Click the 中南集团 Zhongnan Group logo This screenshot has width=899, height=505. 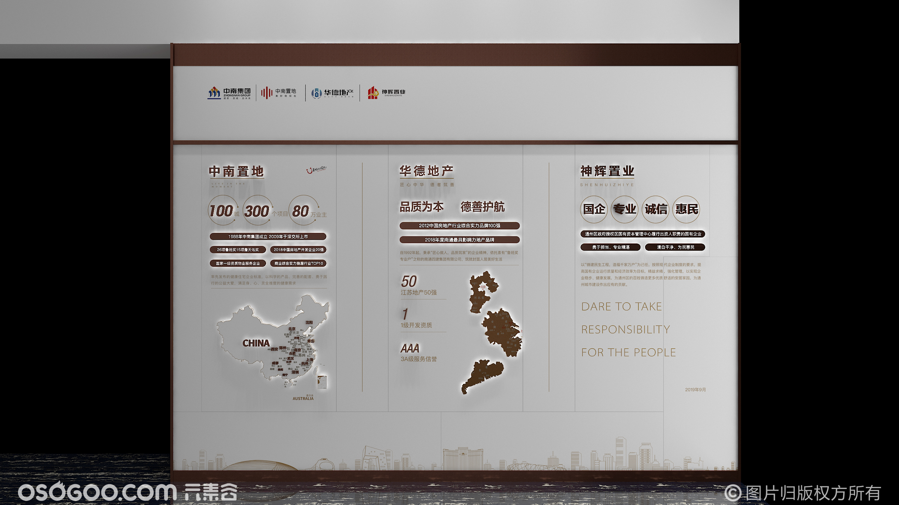(x=229, y=93)
